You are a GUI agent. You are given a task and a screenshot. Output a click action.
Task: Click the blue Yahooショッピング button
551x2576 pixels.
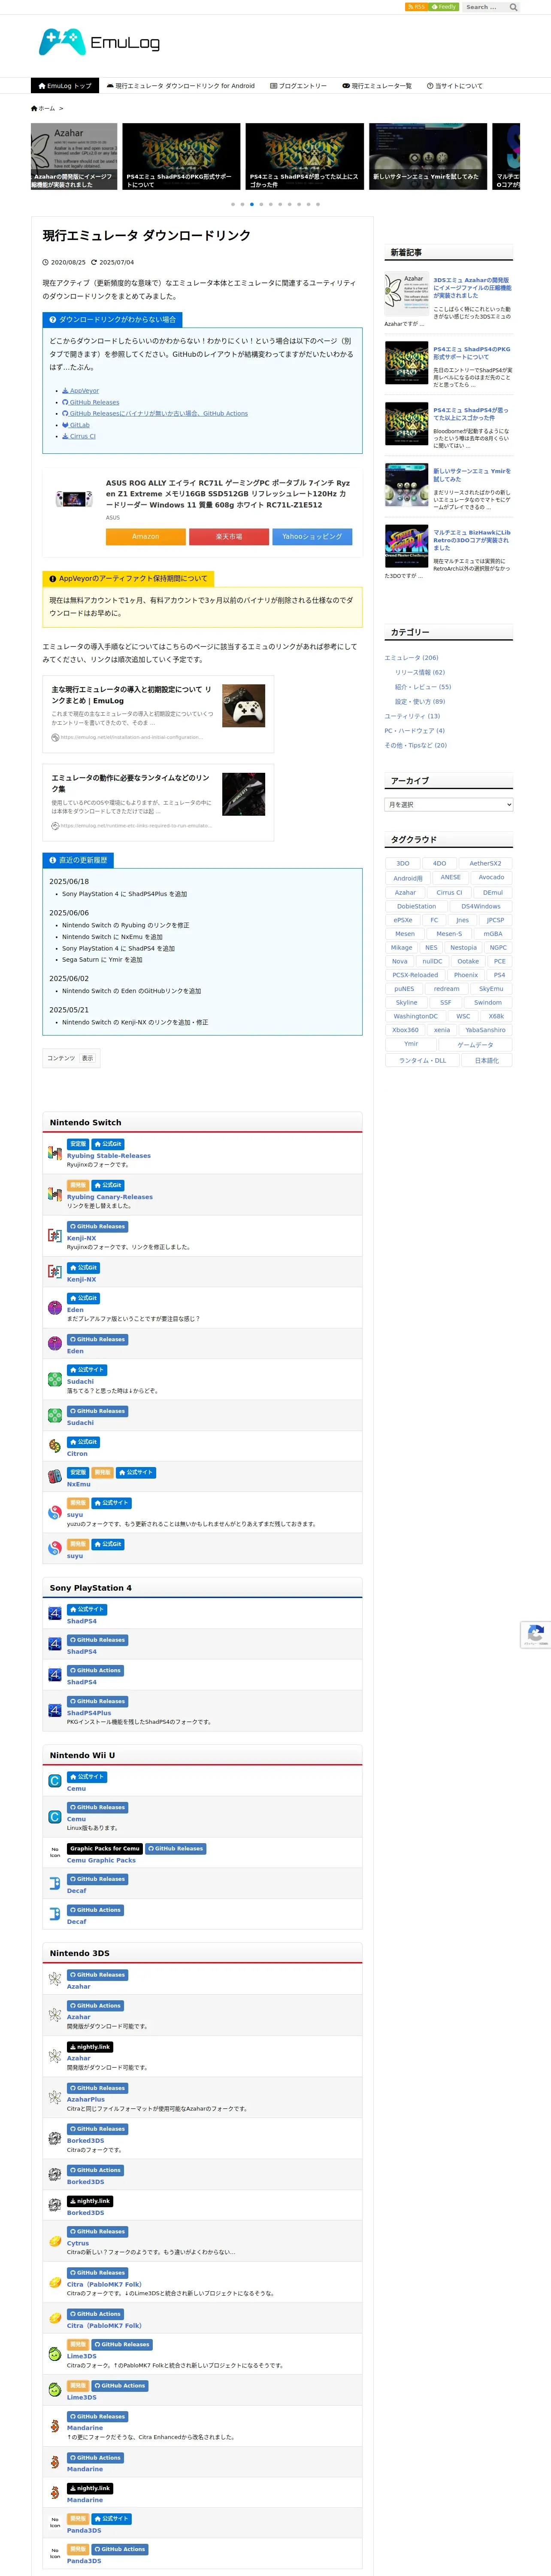[x=312, y=537]
